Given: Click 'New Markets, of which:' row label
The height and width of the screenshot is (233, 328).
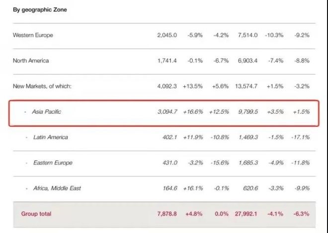Looking at the screenshot, I should (x=42, y=86).
